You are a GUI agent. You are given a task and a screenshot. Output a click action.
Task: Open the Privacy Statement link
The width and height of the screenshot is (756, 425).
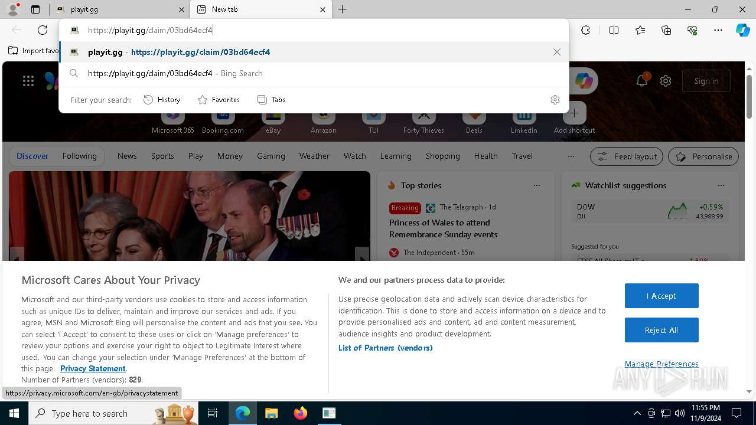[x=93, y=368]
